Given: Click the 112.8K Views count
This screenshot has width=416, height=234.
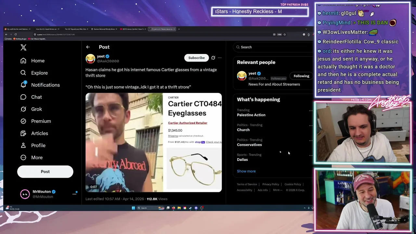Looking at the screenshot, I should coord(157,199).
